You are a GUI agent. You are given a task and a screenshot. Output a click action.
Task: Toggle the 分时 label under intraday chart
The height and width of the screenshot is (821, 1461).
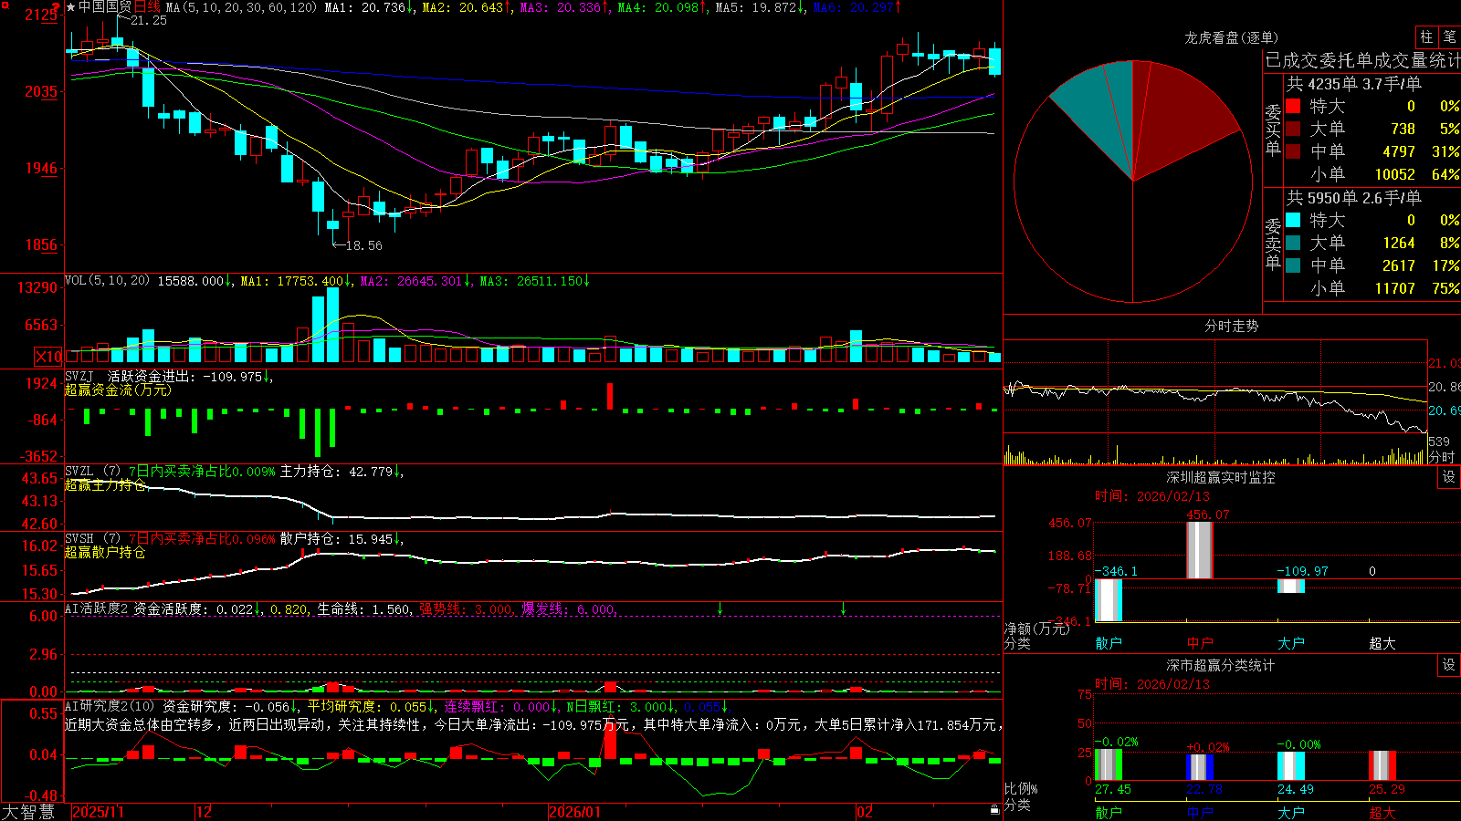(1442, 457)
